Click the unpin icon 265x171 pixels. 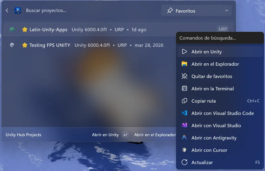coord(184,76)
